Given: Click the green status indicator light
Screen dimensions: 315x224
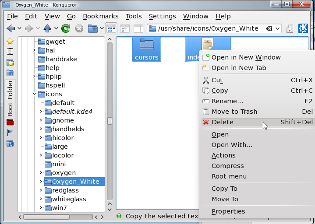Looking at the screenshot, I should coord(119,216).
